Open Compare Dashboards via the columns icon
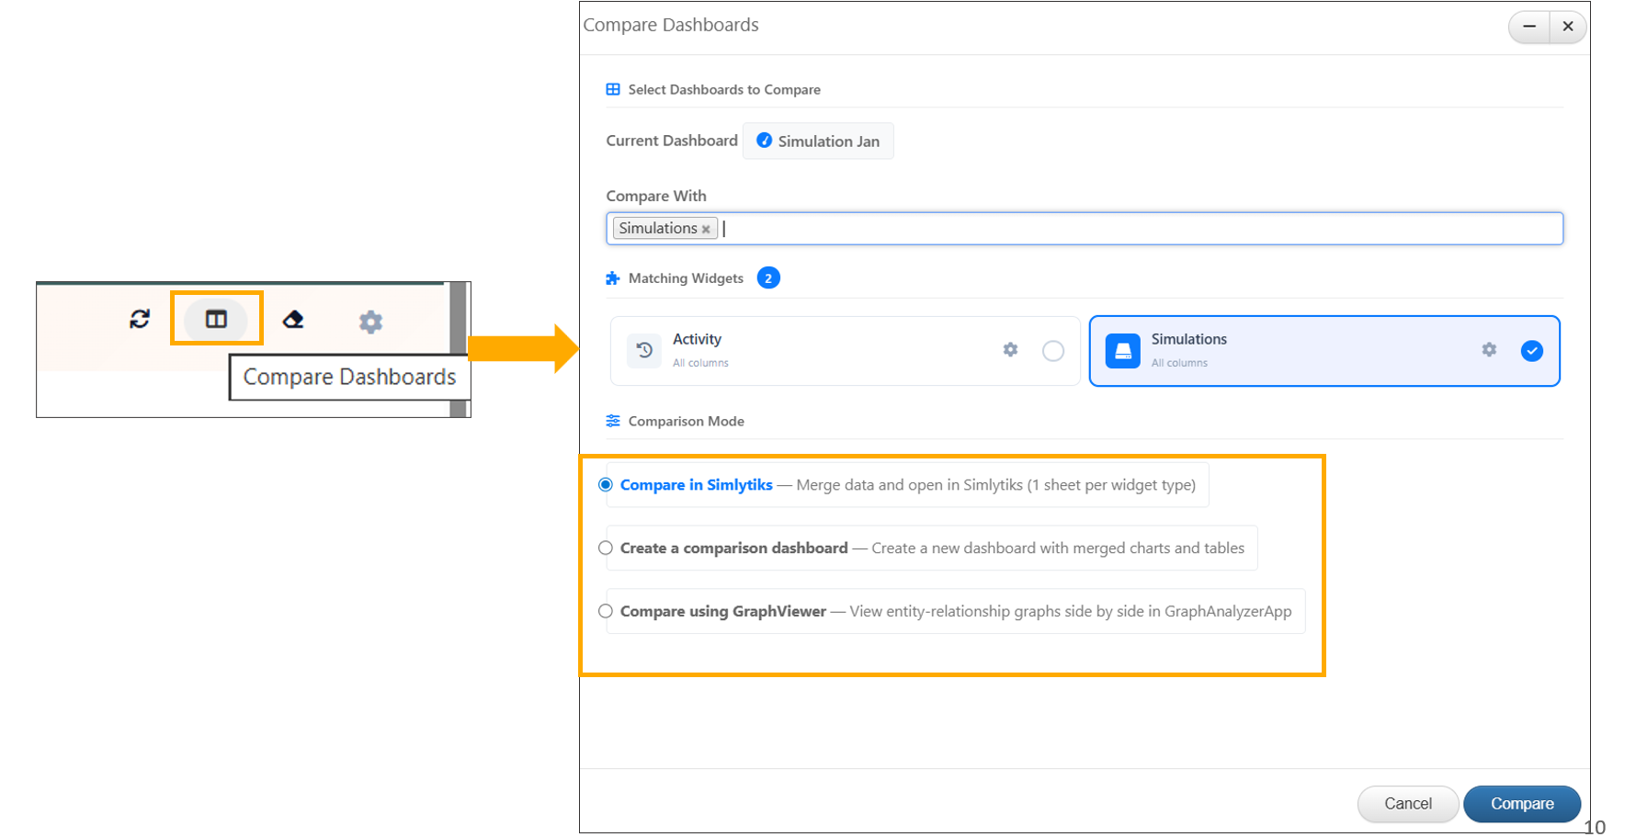The height and width of the screenshot is (837, 1636). coord(216,319)
